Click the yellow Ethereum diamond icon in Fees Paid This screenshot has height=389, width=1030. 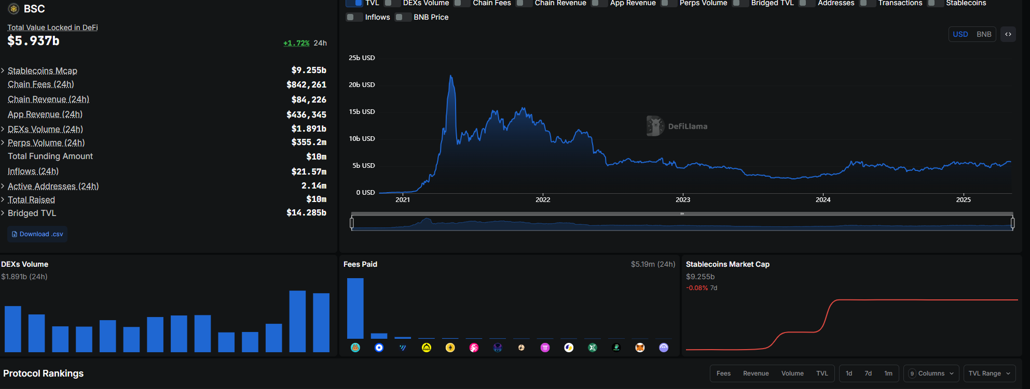450,348
